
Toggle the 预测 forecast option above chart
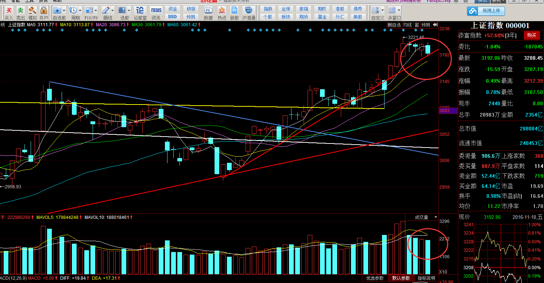click(x=425, y=25)
